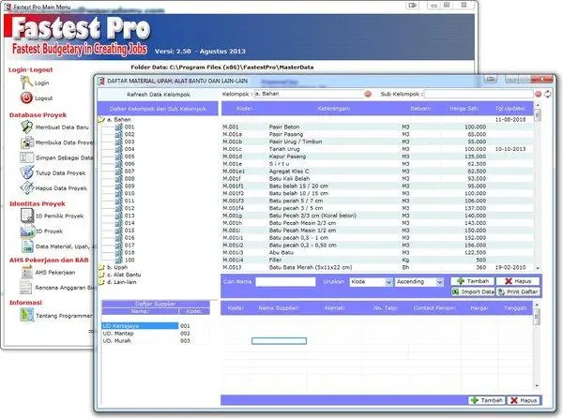Click the upper Hapus button
The image size is (563, 418).
[518, 281]
